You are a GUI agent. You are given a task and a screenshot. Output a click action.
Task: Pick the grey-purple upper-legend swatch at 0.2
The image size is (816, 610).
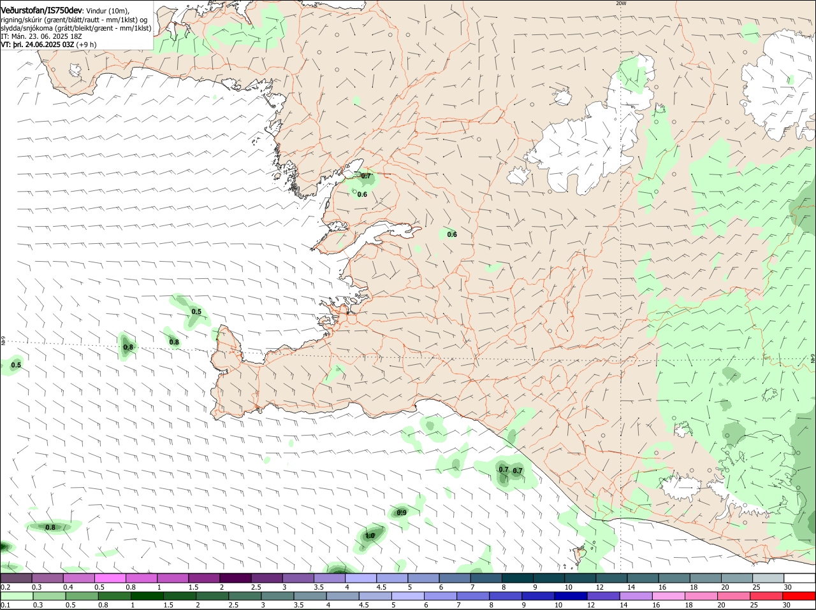[16, 578]
